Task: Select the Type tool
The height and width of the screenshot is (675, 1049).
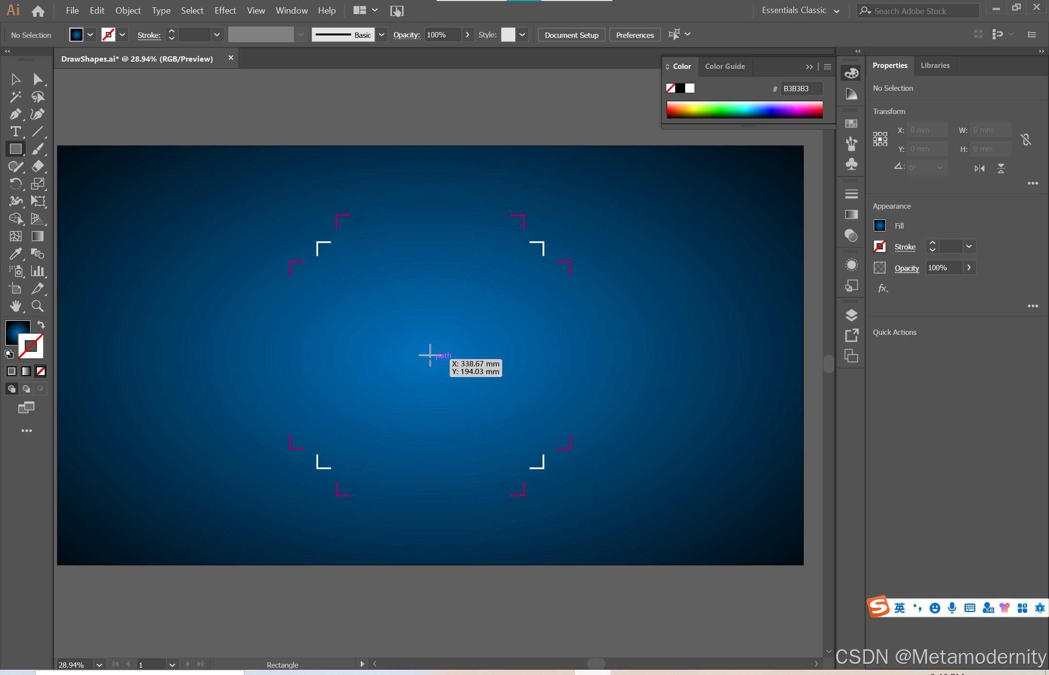Action: [15, 132]
